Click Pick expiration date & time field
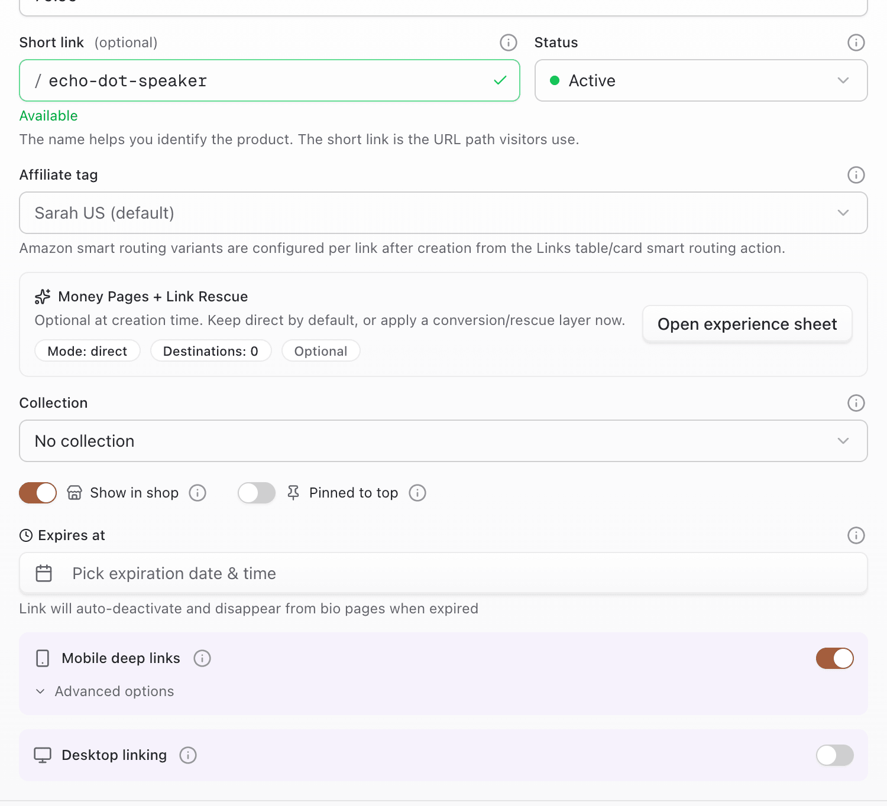 point(444,573)
